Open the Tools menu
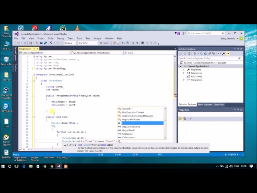This screenshot has height=193, width=257. tap(80, 39)
